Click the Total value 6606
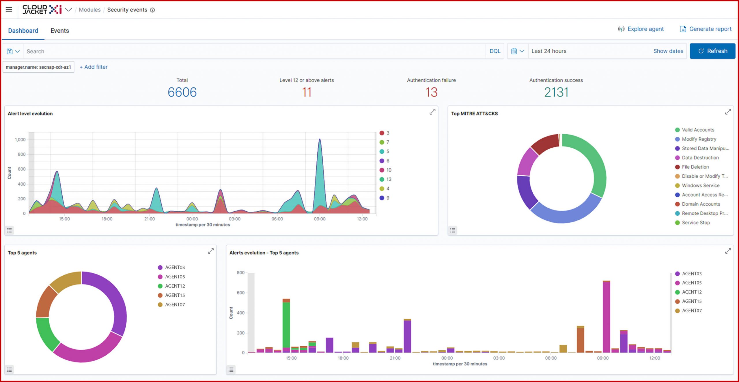The width and height of the screenshot is (739, 382). (x=182, y=92)
